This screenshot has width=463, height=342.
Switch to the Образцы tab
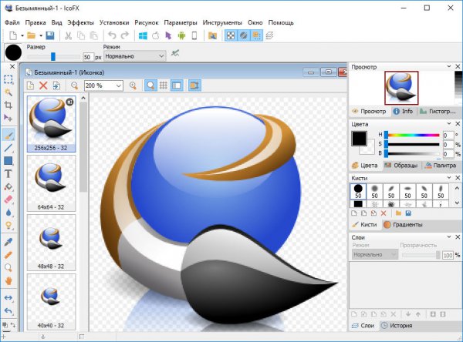(x=401, y=166)
